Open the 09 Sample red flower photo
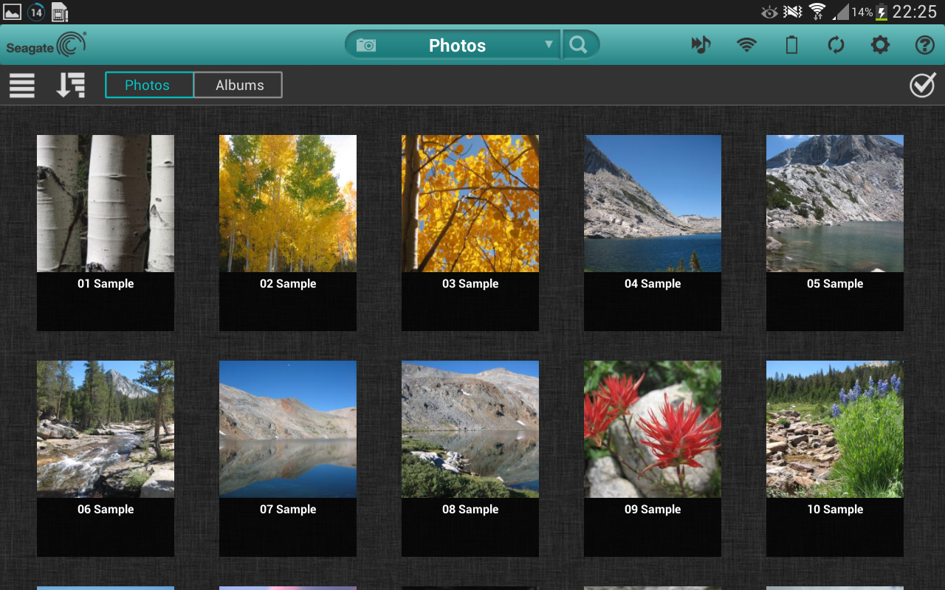Image resolution: width=945 pixels, height=590 pixels. 653,429
